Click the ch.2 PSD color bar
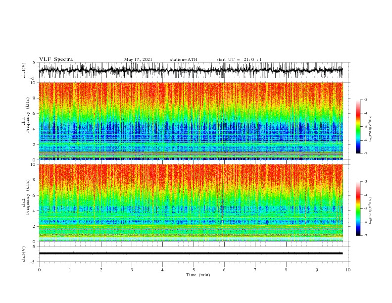Viewport: 392px width, 303px height. click(x=358, y=208)
